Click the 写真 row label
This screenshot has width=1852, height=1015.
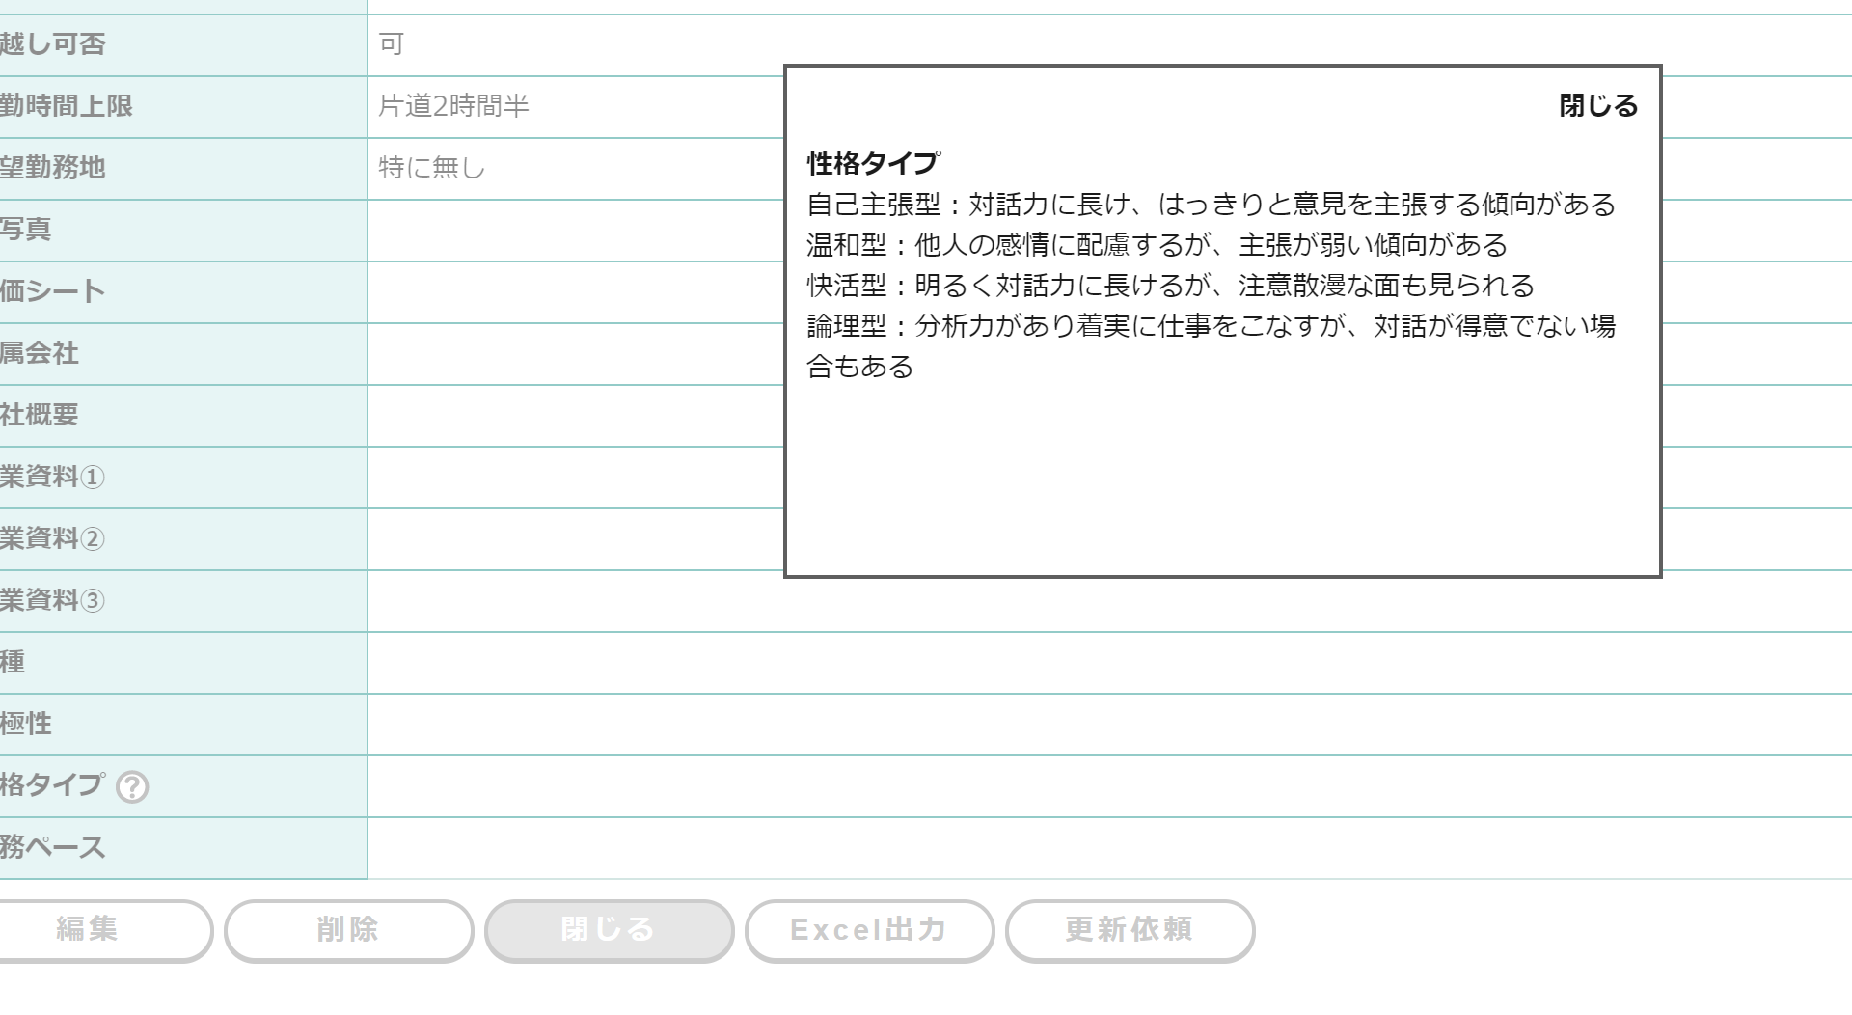point(26,230)
